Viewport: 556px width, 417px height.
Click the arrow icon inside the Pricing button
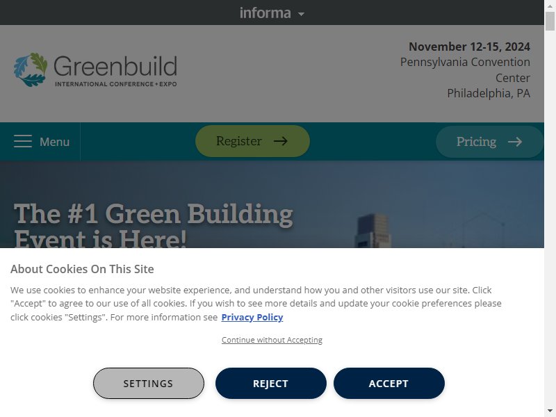coord(515,142)
